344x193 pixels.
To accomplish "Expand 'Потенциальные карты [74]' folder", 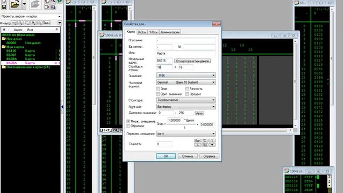I will coord(4,67).
